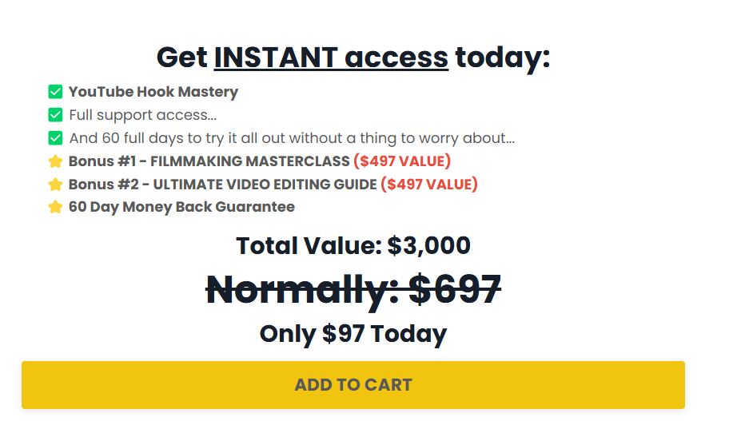Click the Only $97 Today price text

tap(353, 334)
